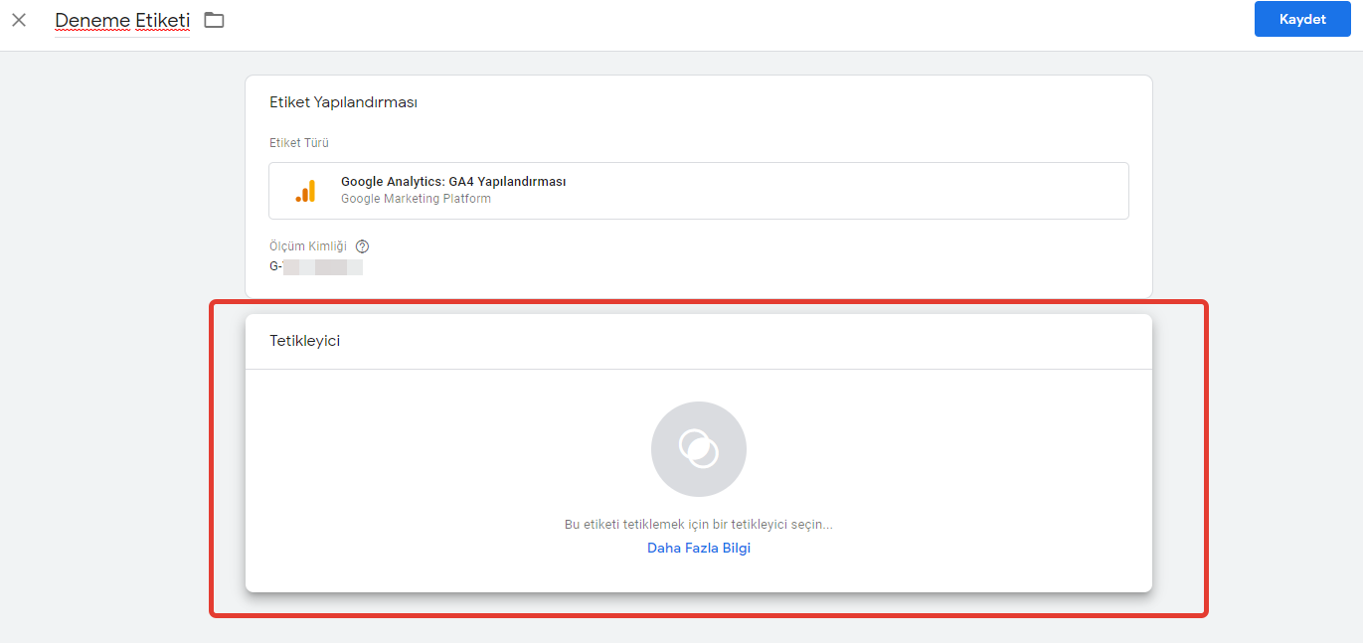The width and height of the screenshot is (1363, 643).
Task: Choose a trigger via the grey circle icon
Action: tap(699, 449)
